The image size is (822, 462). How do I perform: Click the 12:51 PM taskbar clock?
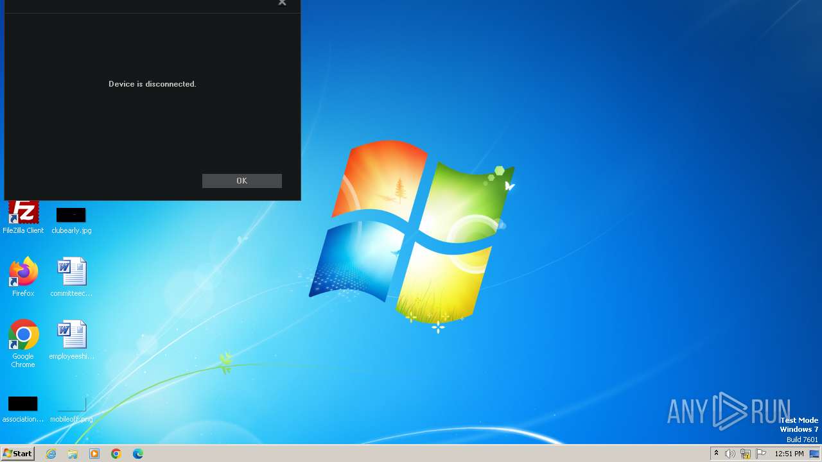789,454
